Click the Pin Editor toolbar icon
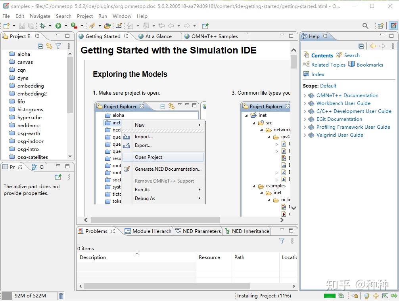Viewport: 399px width, 301px height. point(205,26)
